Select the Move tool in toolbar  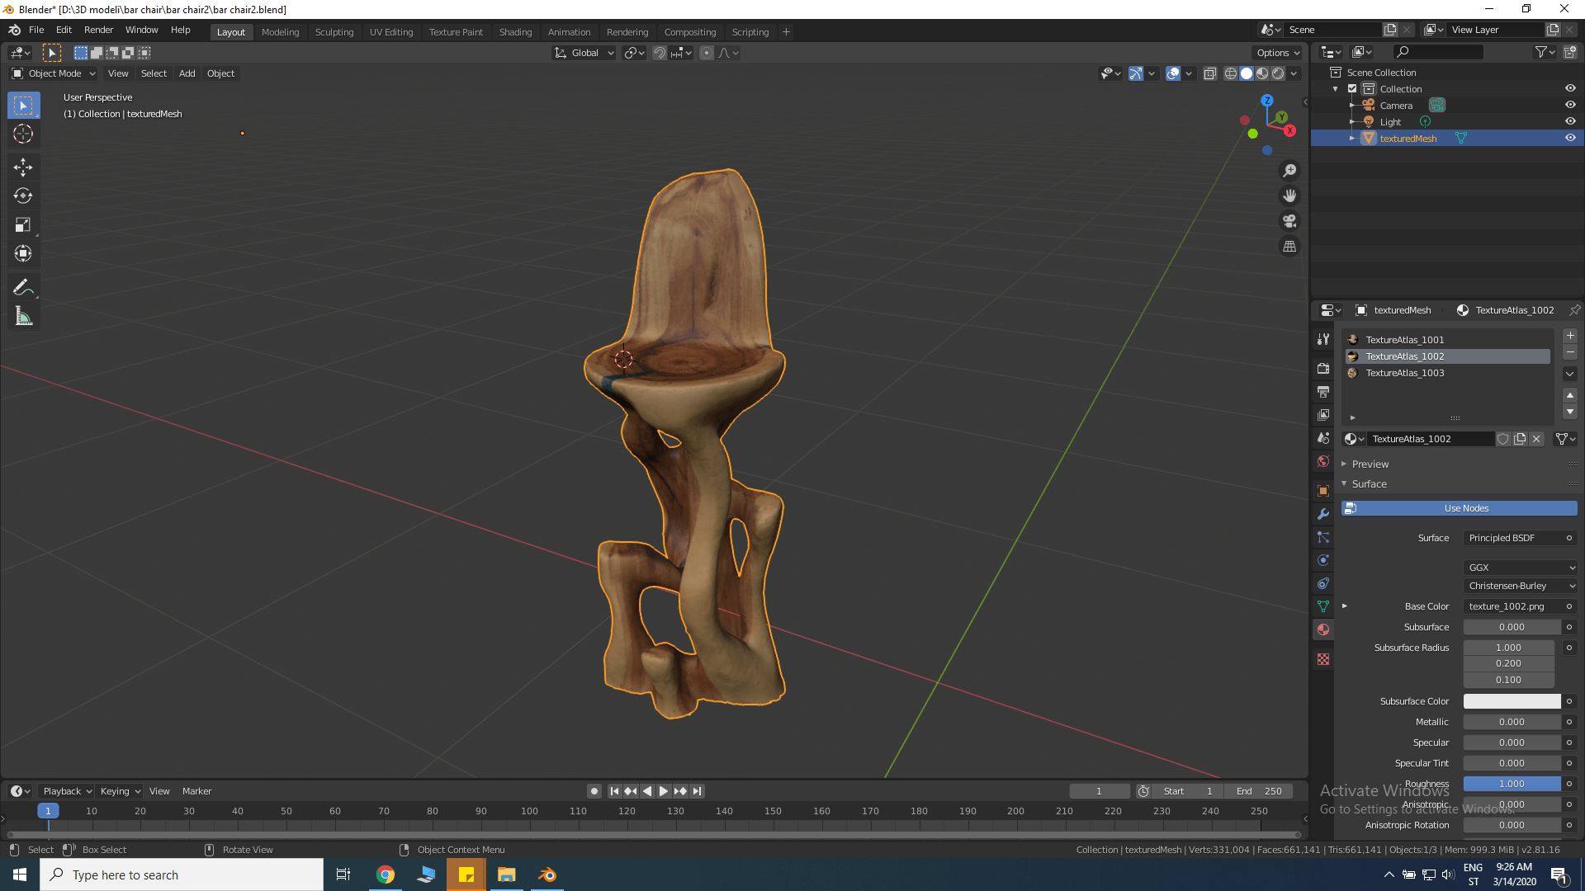pyautogui.click(x=23, y=167)
